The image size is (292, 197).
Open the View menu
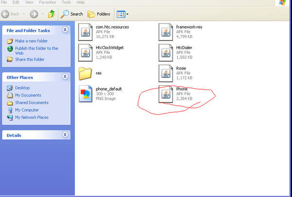click(x=29, y=2)
